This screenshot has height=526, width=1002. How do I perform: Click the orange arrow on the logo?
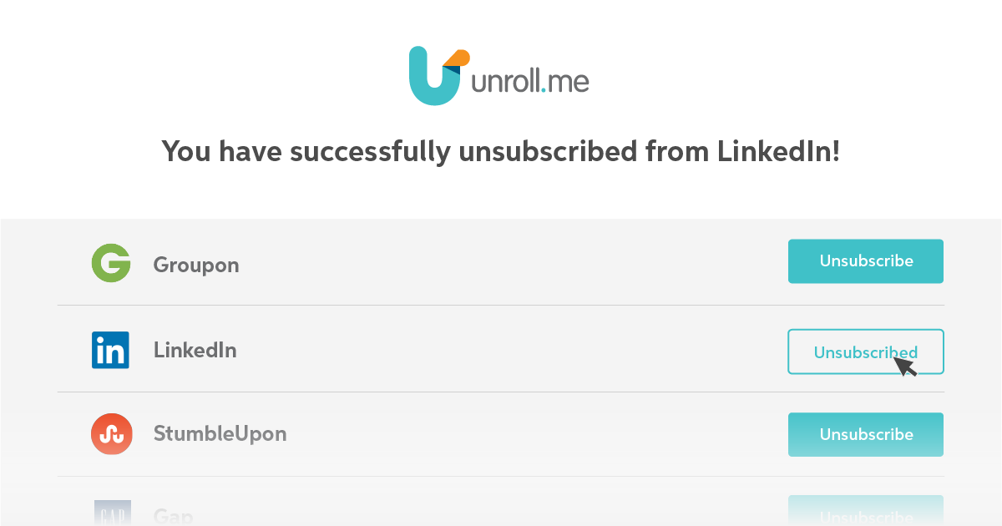point(456,56)
